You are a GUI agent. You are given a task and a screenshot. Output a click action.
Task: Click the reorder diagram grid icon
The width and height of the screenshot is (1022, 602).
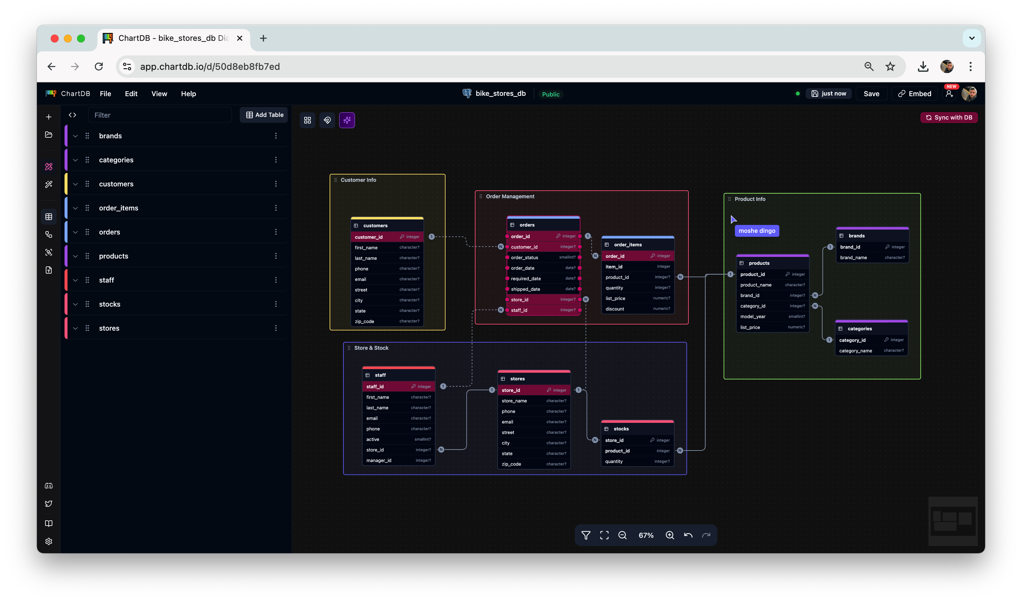click(308, 120)
